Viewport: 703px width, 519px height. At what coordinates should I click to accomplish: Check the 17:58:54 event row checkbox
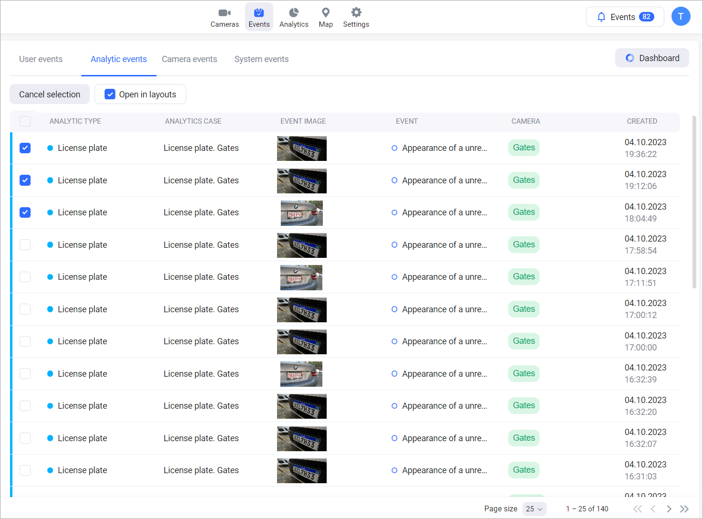(x=25, y=245)
